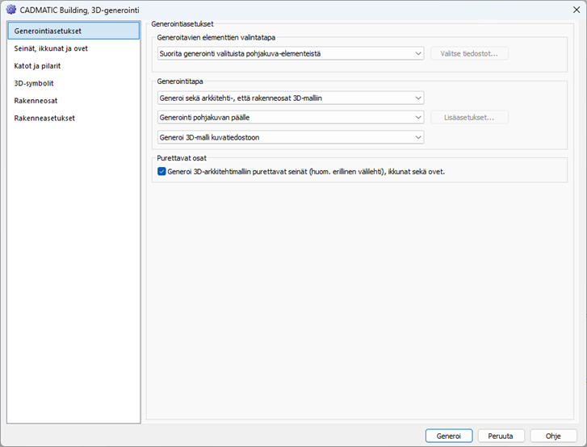This screenshot has width=587, height=447.
Task: Click the CADMATIC Building, 3D-generointi title bar
Action: [283, 10]
